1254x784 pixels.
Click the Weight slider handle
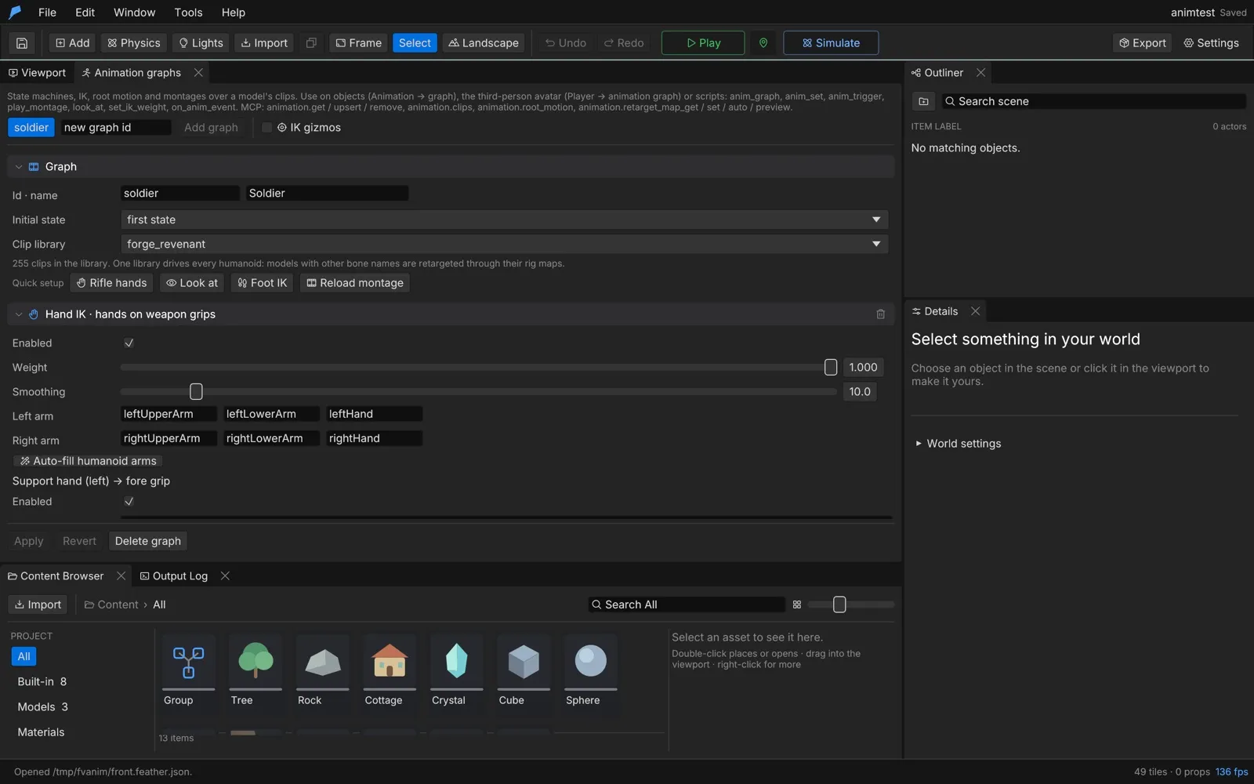coord(831,368)
